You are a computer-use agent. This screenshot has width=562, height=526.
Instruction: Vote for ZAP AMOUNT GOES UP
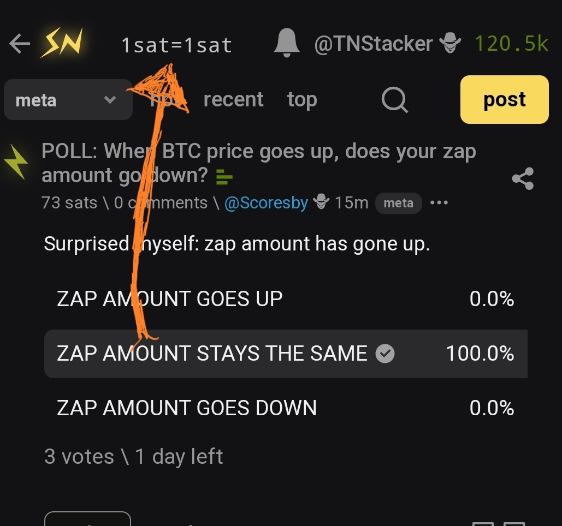coord(169,299)
